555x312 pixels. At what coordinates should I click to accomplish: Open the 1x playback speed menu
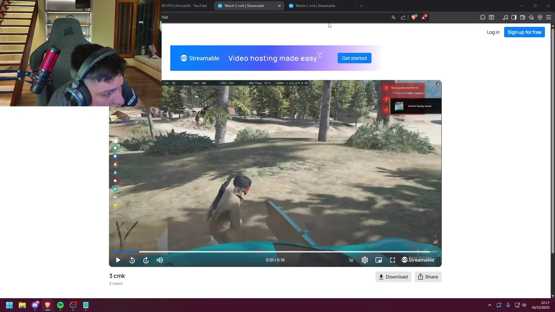point(351,260)
